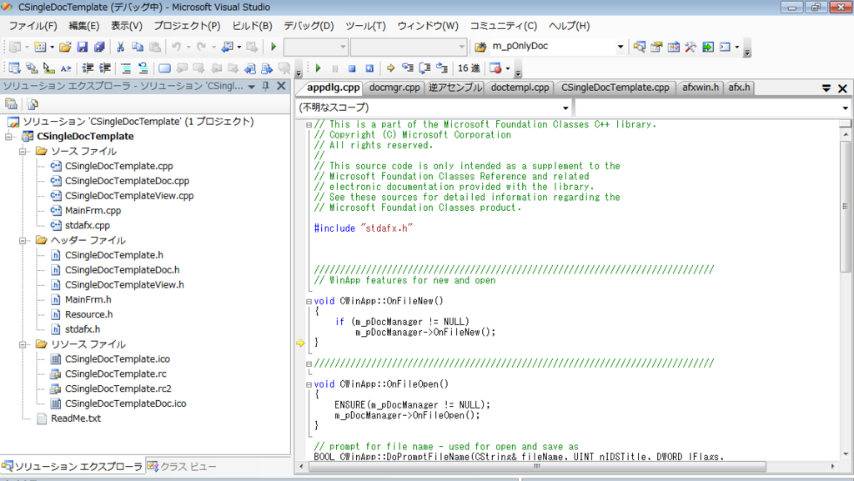Open the ファイル(F) menu
The image size is (854, 481).
point(33,26)
